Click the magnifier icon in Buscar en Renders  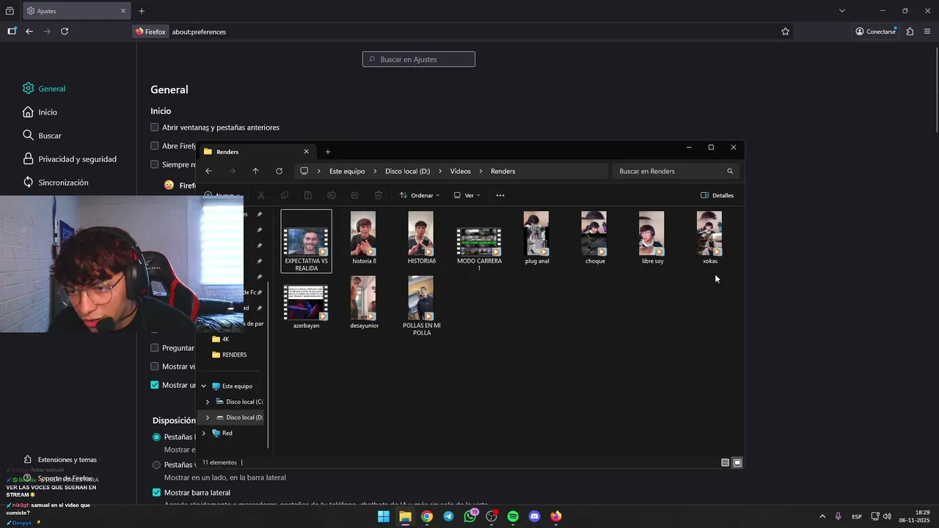pyautogui.click(x=730, y=171)
